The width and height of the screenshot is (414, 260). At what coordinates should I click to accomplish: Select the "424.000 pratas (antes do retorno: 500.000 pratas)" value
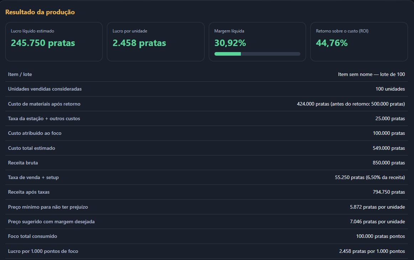[x=351, y=104]
